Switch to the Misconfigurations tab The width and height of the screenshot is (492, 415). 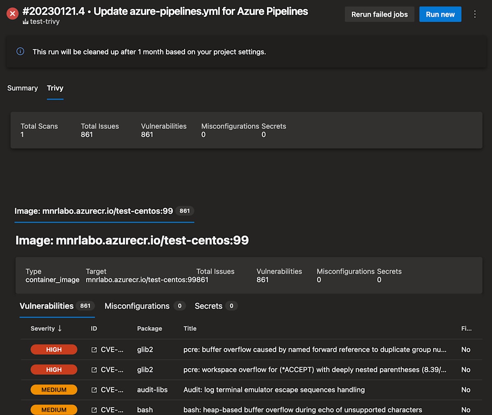coord(145,306)
